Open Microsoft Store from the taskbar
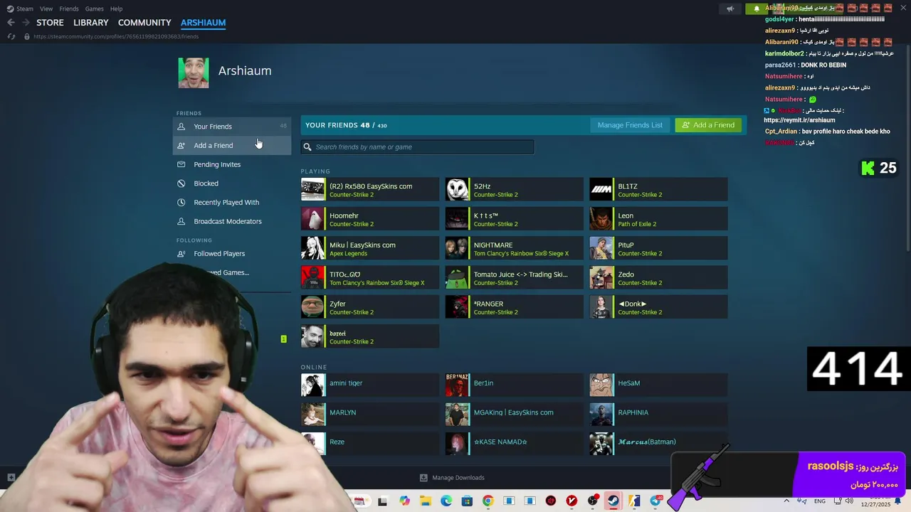Screen dimensions: 911x512 click(x=467, y=501)
